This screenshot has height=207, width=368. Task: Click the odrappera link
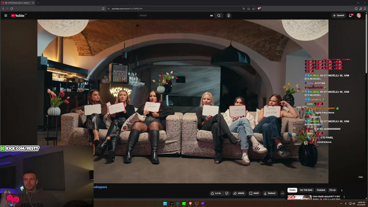pyautogui.click(x=100, y=187)
